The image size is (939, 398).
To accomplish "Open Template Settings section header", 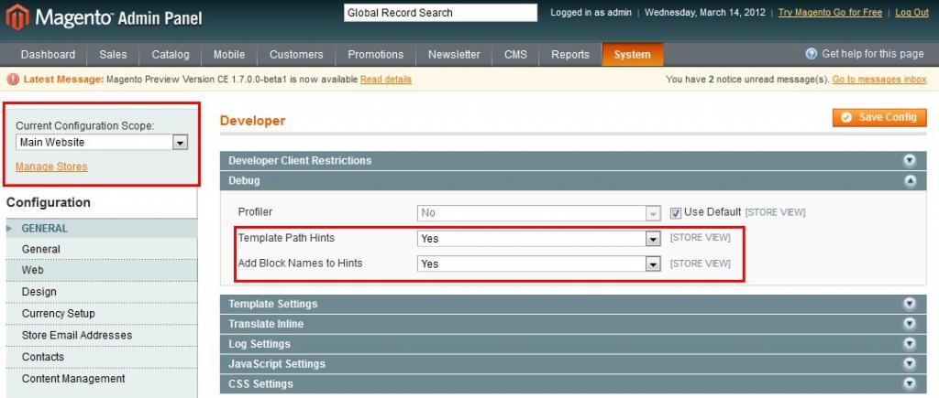I will coord(573,304).
